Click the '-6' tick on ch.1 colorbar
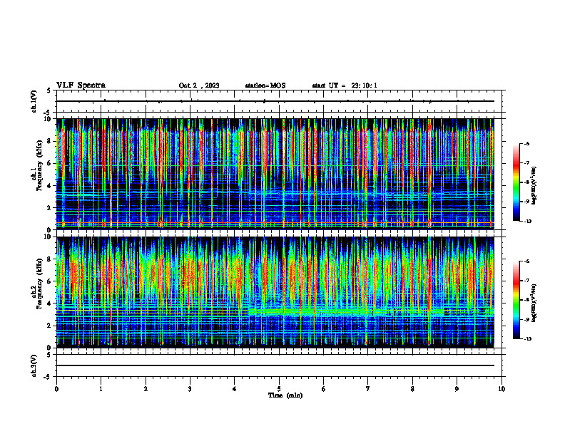Image resolution: width=565 pixels, height=436 pixels. click(x=526, y=144)
